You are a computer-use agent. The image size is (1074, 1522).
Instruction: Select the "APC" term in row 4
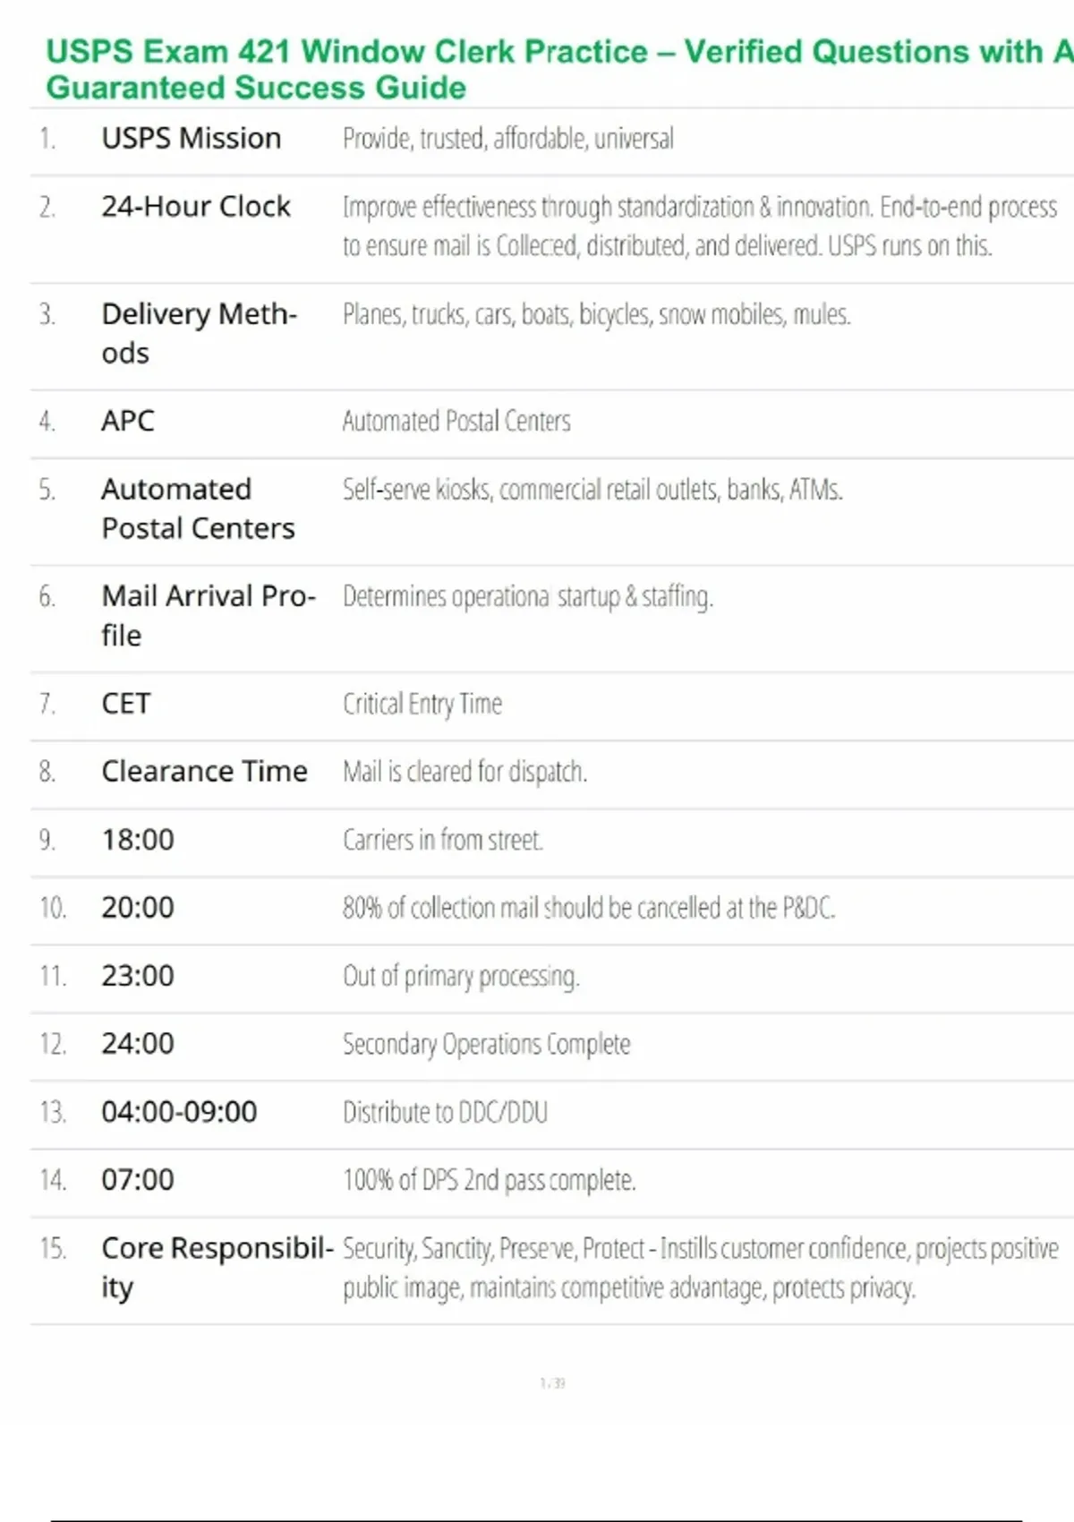(x=128, y=421)
